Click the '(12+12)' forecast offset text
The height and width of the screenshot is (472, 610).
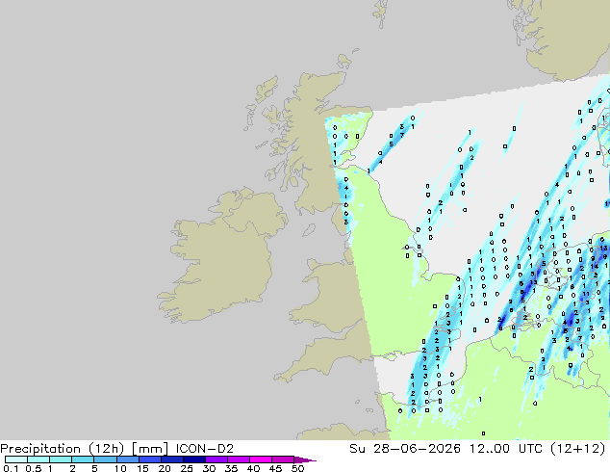point(578,449)
